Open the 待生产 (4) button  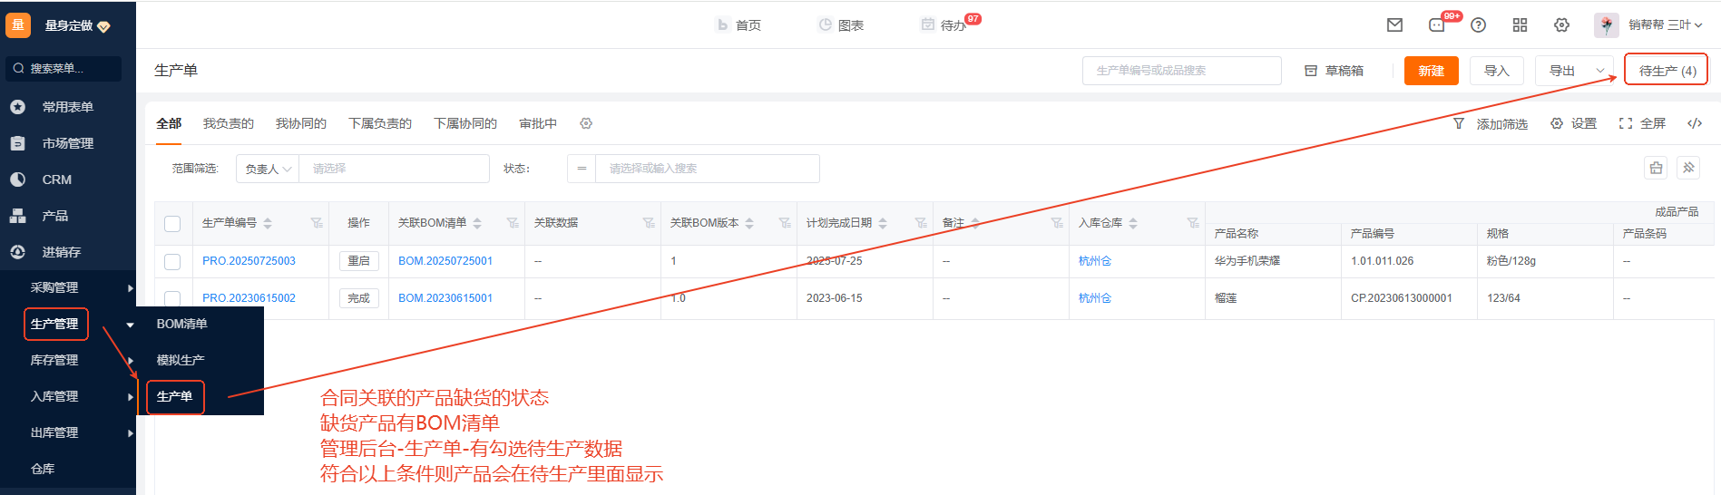point(1667,71)
